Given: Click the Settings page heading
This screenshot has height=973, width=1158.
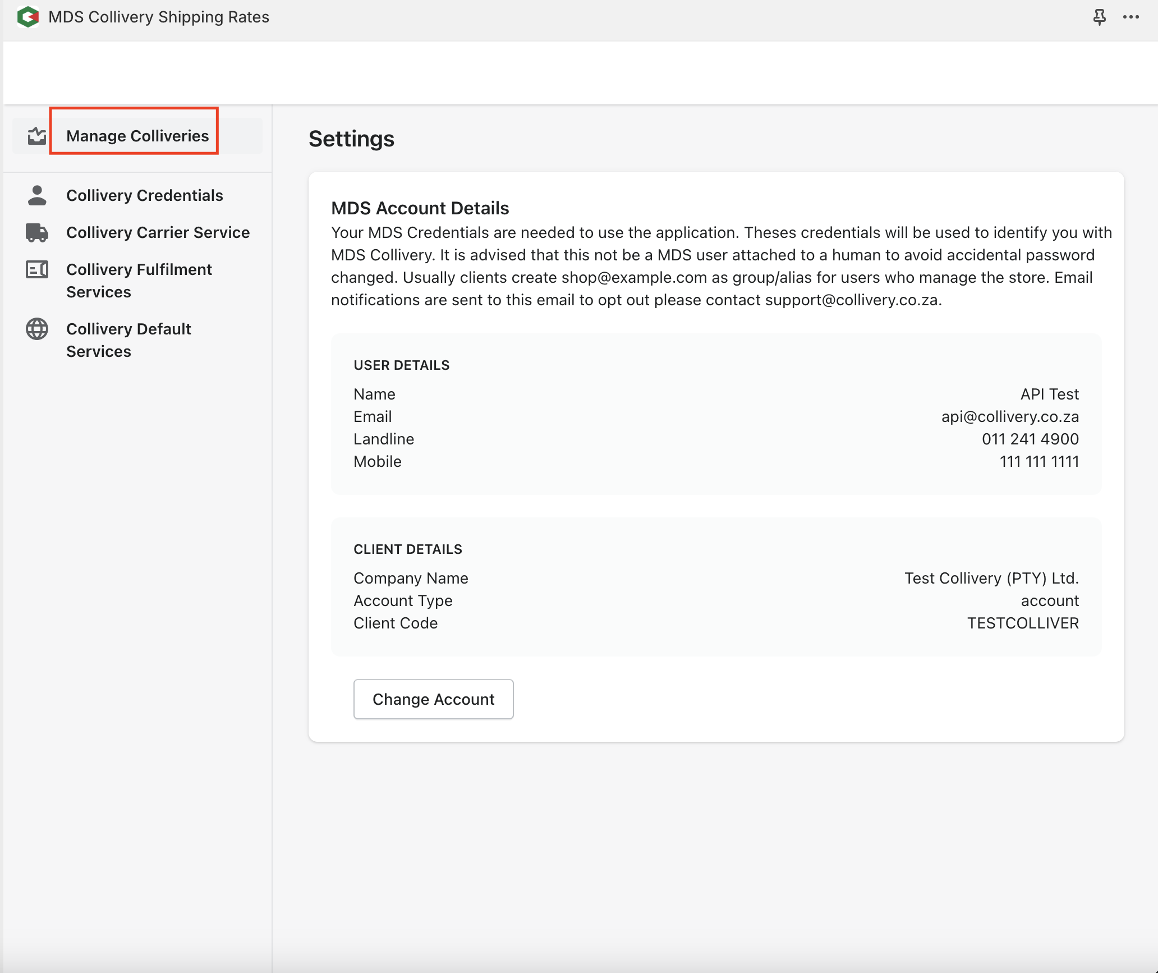Looking at the screenshot, I should (351, 139).
